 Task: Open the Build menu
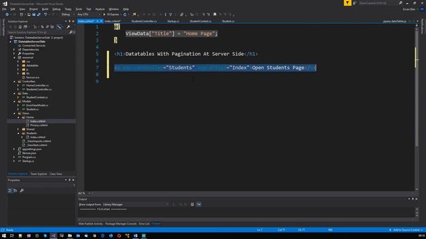[45, 9]
